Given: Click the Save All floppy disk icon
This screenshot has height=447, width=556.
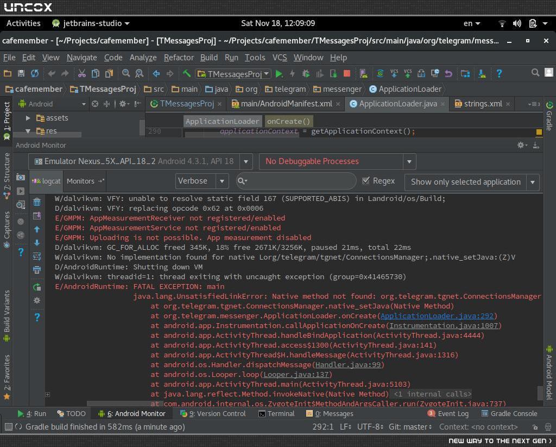Looking at the screenshot, I should coord(21,73).
